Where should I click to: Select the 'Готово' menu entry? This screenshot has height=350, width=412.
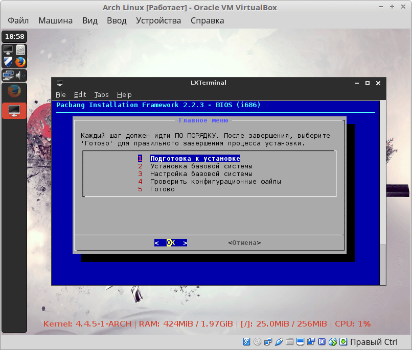point(162,189)
